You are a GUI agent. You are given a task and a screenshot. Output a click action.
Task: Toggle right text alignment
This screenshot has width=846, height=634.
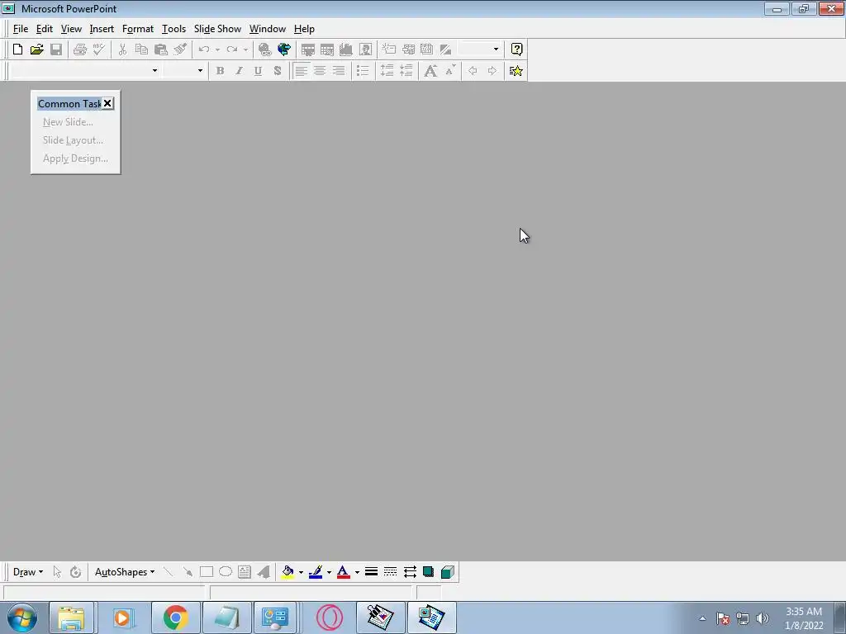pyautogui.click(x=339, y=71)
